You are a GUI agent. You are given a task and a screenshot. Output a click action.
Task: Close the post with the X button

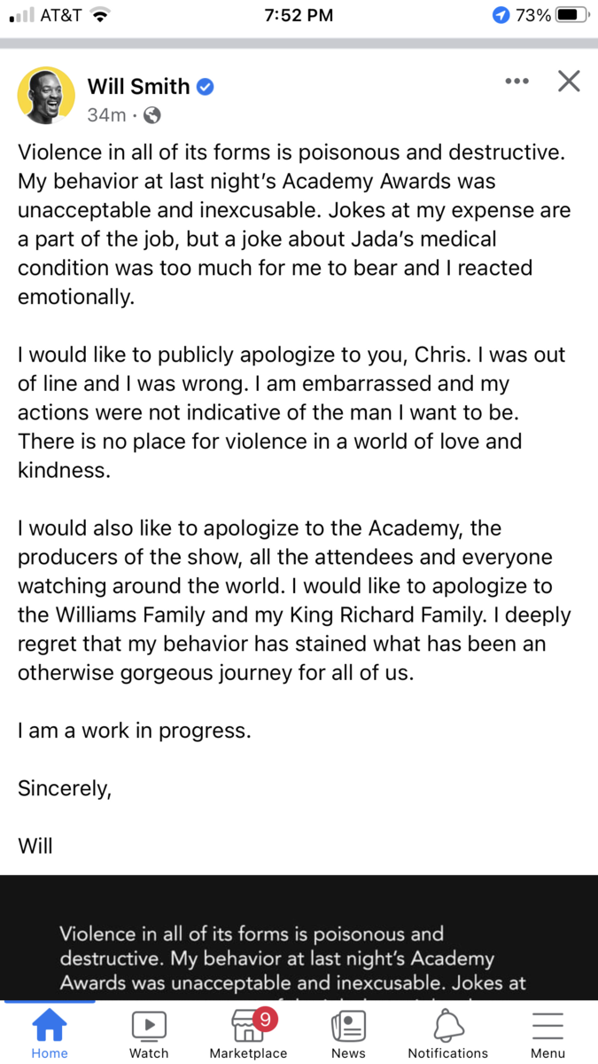pos(569,82)
